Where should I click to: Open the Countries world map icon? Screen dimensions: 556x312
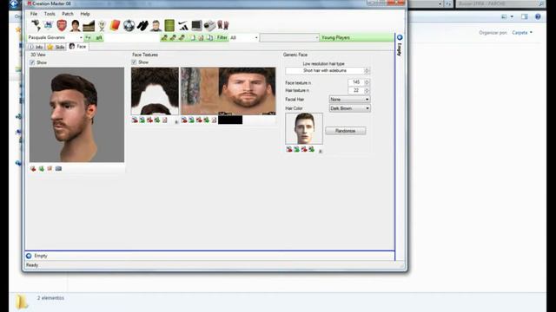36,25
